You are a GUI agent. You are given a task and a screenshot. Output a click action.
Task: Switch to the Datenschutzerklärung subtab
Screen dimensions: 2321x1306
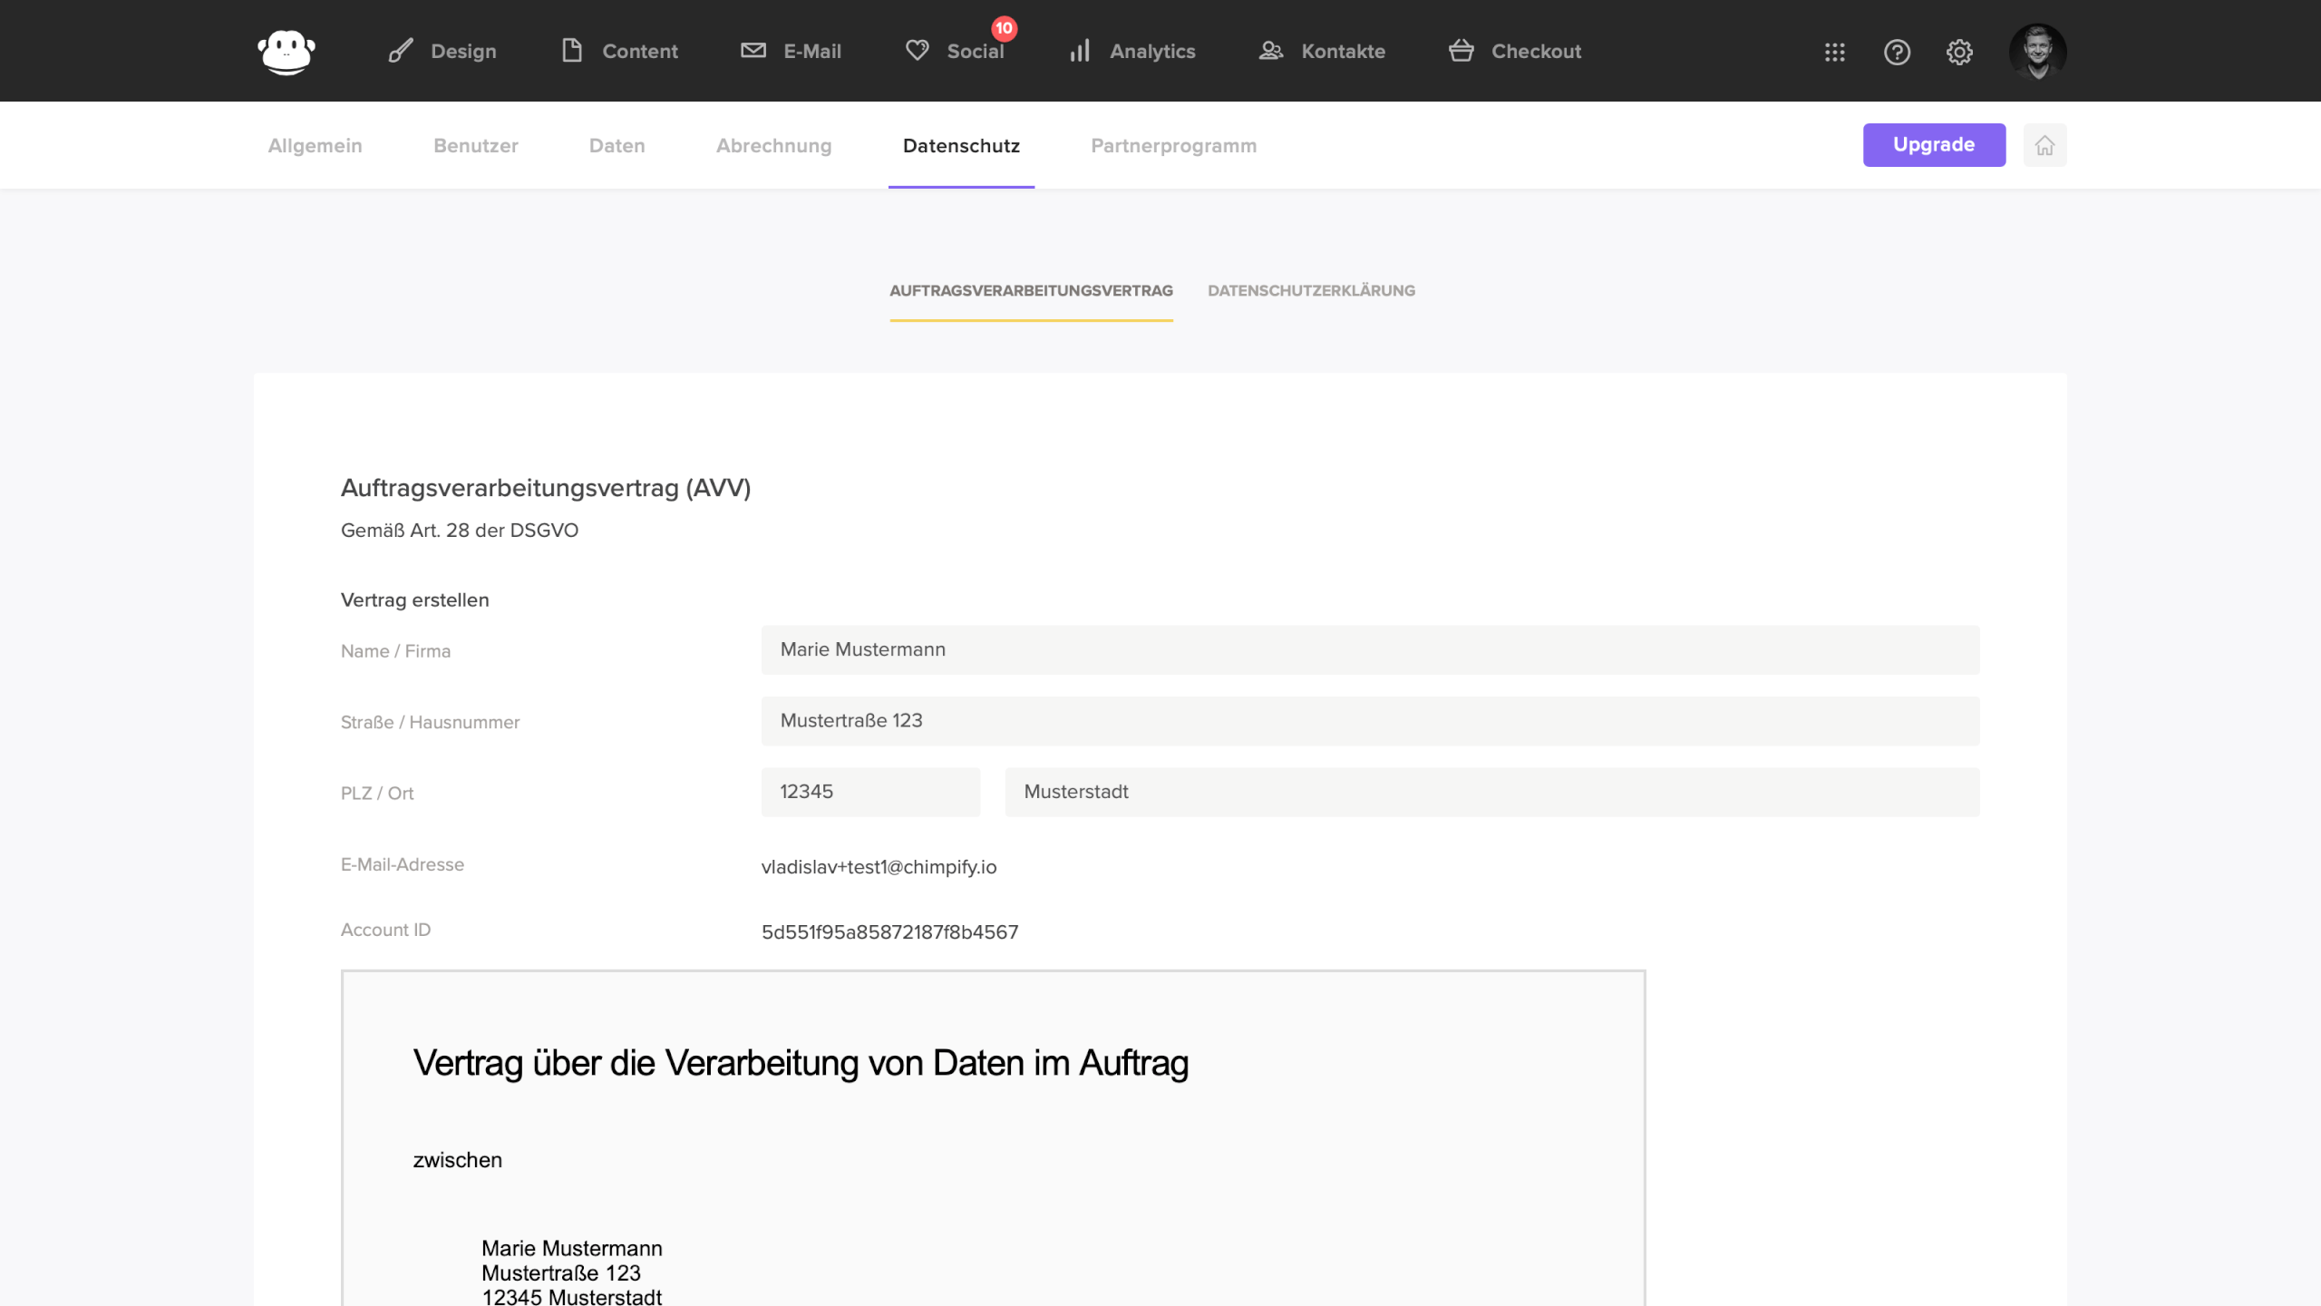point(1311,291)
